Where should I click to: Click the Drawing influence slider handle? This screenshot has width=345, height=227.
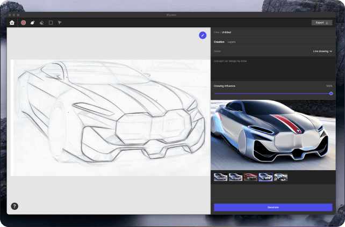(x=331, y=93)
